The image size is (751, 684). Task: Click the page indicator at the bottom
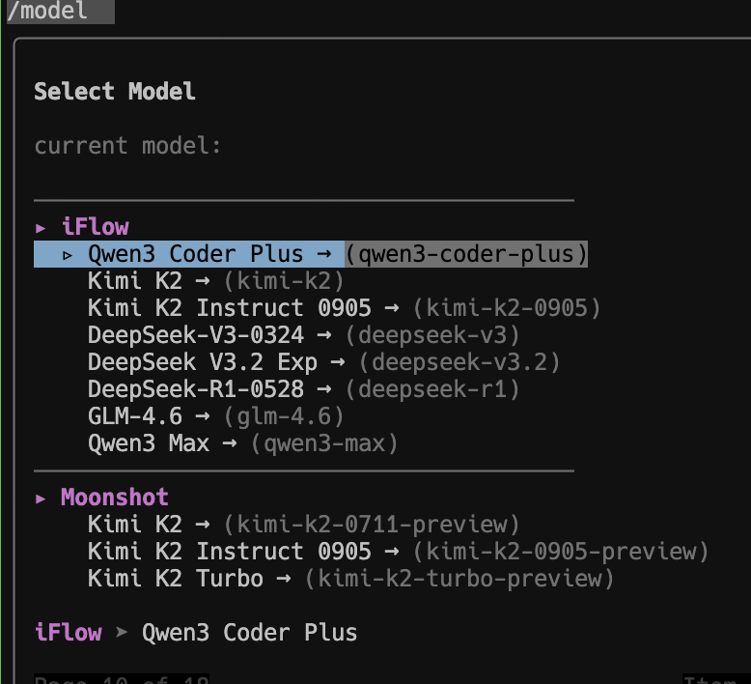tap(122, 678)
